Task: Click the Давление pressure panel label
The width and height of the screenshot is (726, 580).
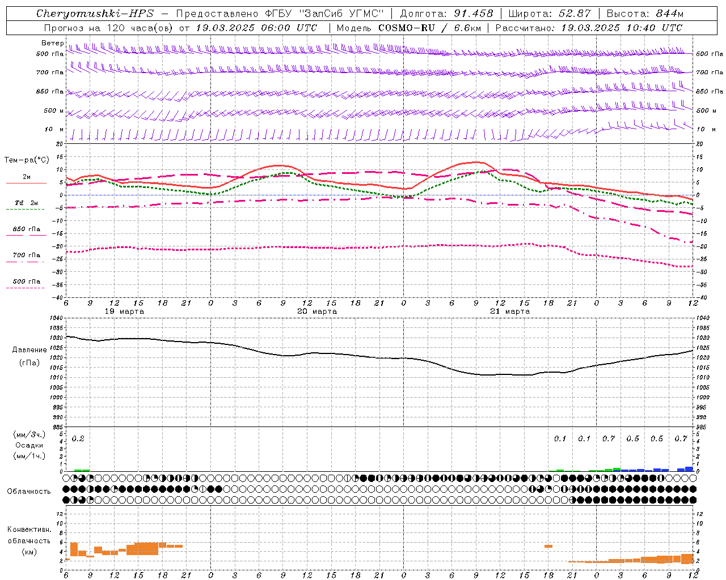Action: (x=29, y=350)
